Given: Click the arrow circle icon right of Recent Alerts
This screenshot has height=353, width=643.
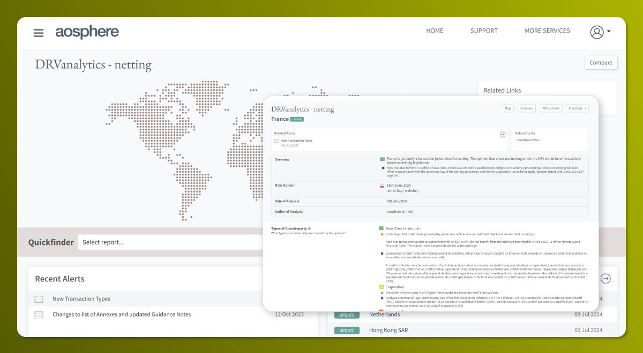Looking at the screenshot, I should coord(605,278).
